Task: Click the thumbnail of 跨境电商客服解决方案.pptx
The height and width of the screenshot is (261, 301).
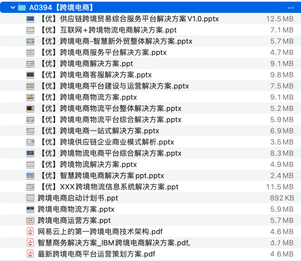Action: 30,75
